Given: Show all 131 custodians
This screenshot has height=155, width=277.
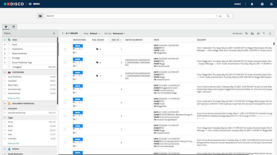Looking at the screenshot, I should coord(14,98).
